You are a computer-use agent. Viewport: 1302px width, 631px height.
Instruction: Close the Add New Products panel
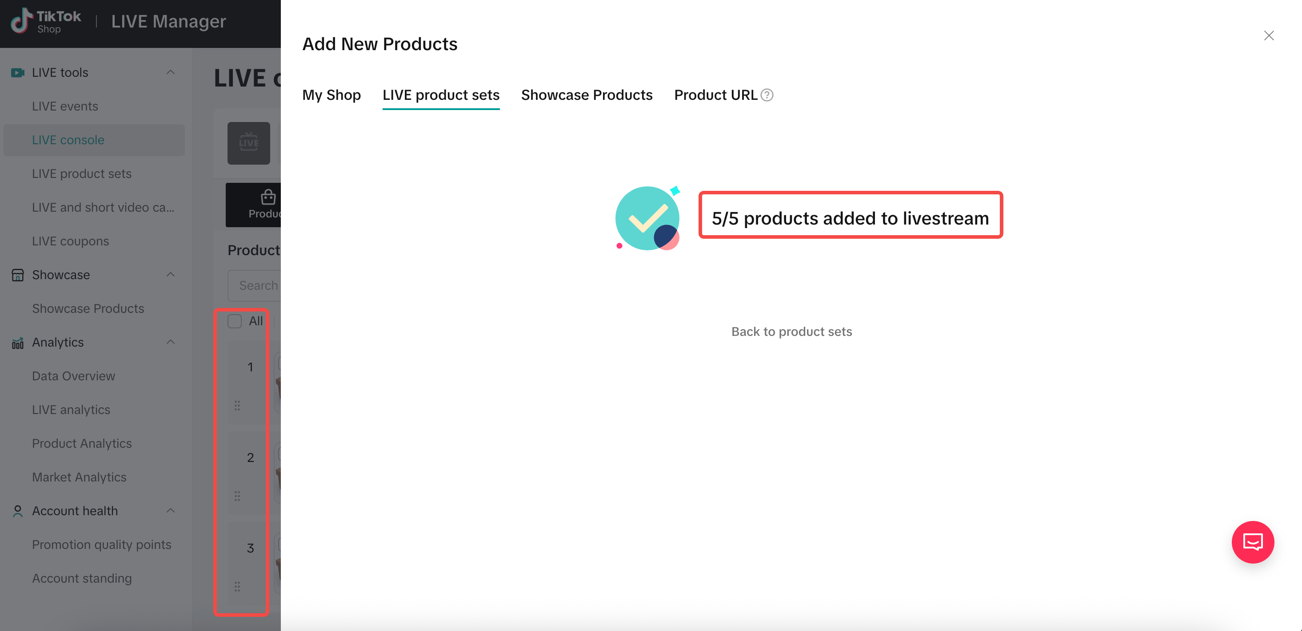point(1269,35)
